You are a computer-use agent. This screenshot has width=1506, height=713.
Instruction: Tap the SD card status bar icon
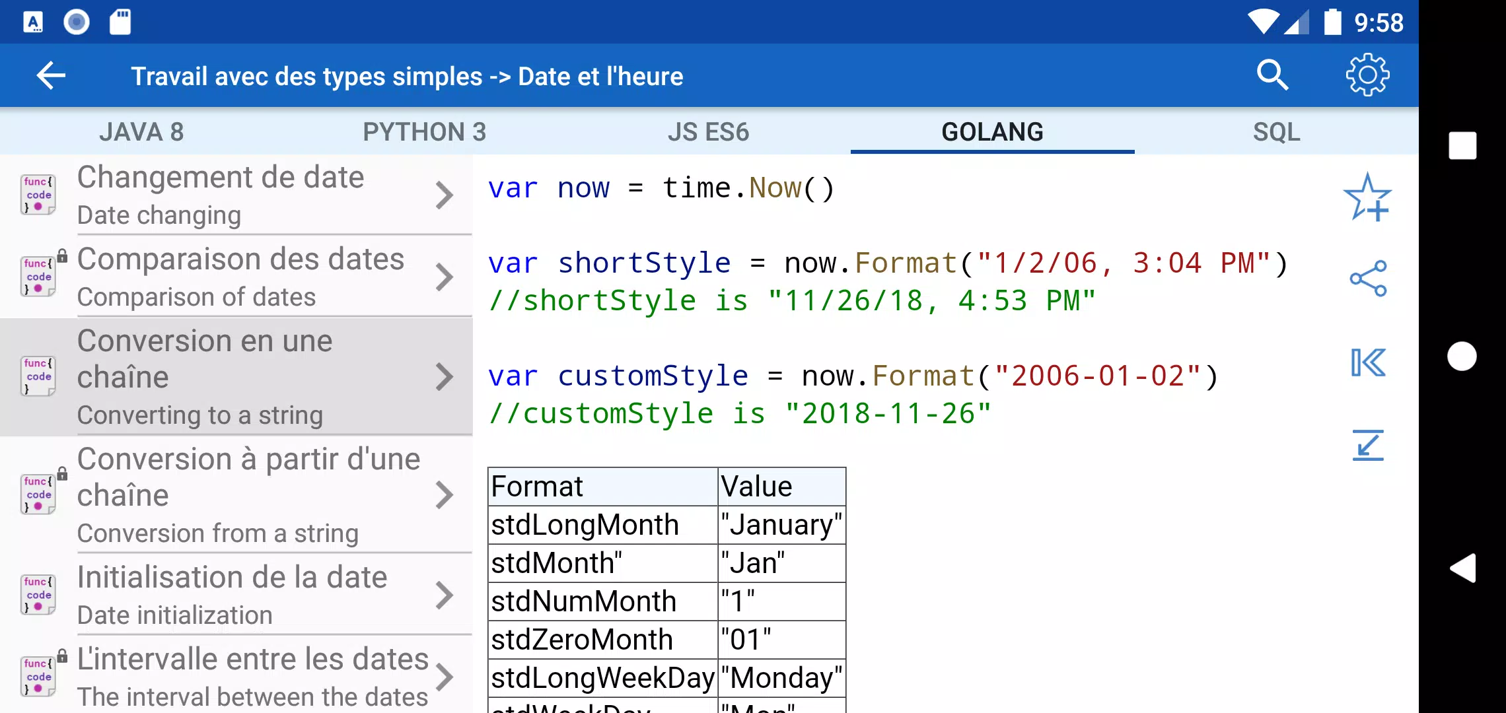120,22
